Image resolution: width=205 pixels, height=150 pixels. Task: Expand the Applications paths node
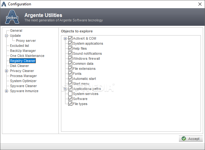click(x=65, y=89)
